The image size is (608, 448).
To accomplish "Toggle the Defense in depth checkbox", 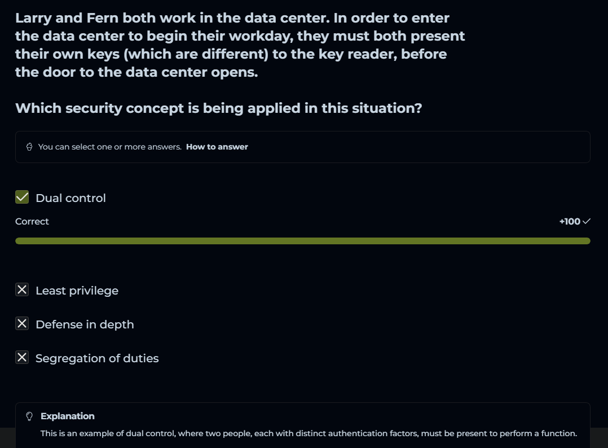I will click(22, 324).
